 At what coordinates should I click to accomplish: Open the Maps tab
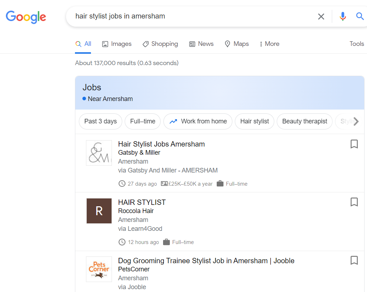[x=237, y=44]
